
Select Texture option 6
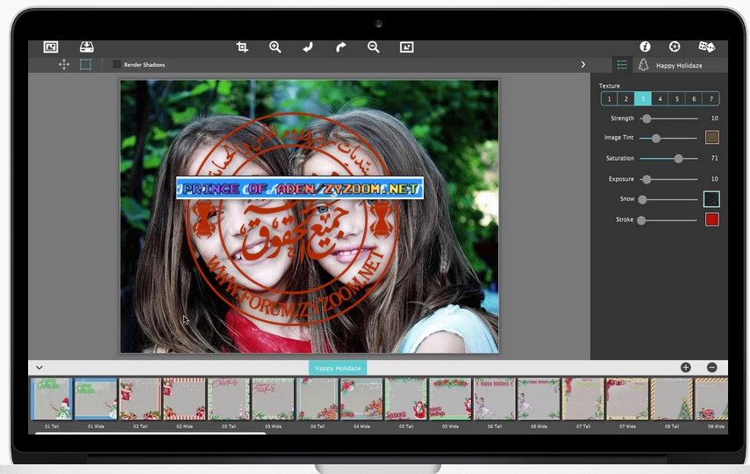coord(694,98)
